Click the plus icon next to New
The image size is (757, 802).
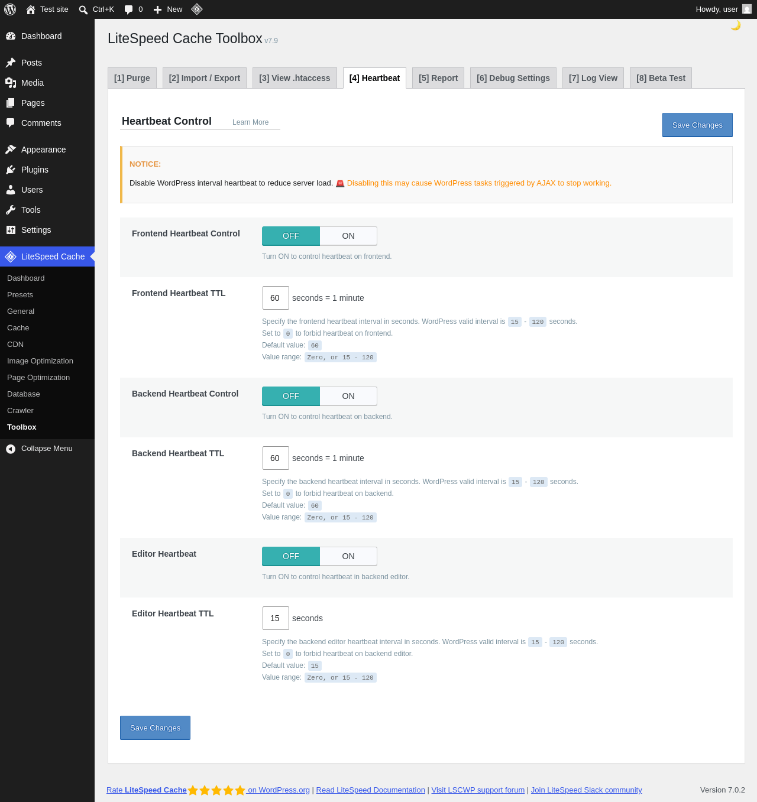tap(157, 9)
